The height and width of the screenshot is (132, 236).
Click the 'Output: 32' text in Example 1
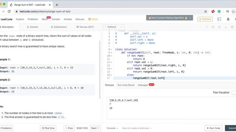click(x=7, y=71)
